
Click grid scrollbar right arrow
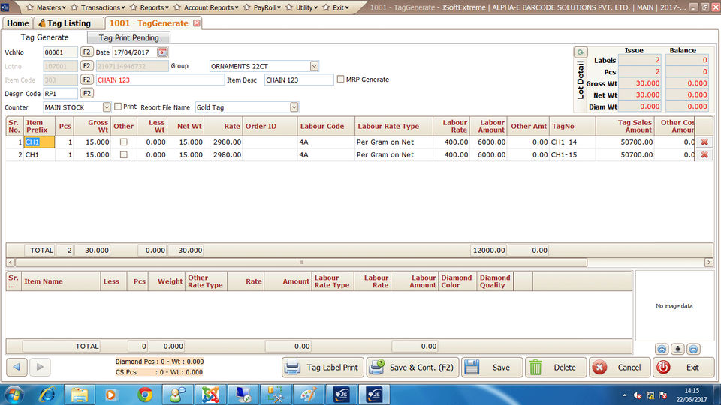click(x=708, y=262)
